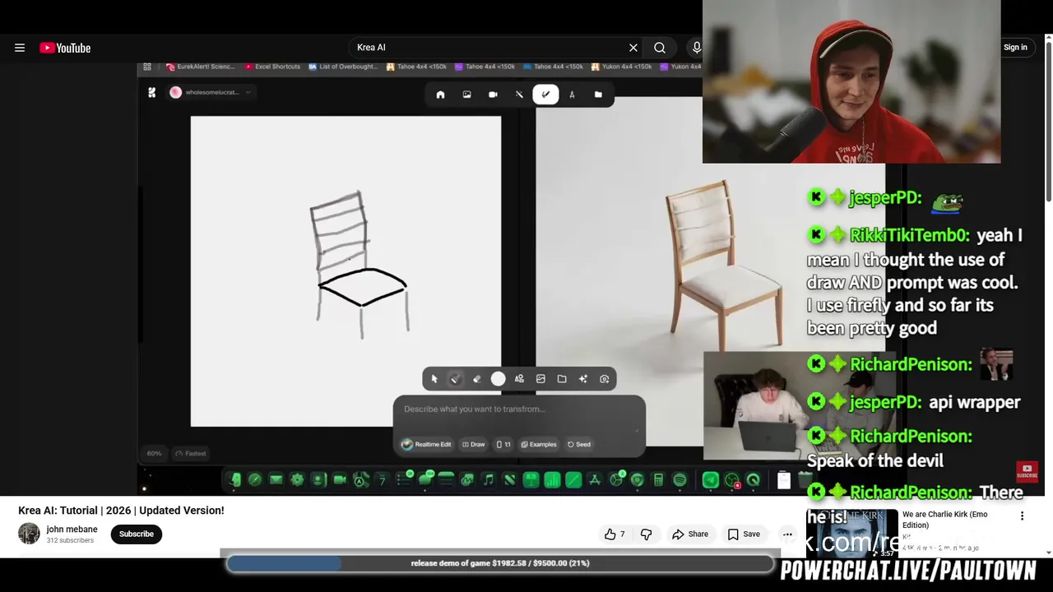This screenshot has height=592, width=1053.
Task: Save the video to a playlist
Action: tap(744, 534)
